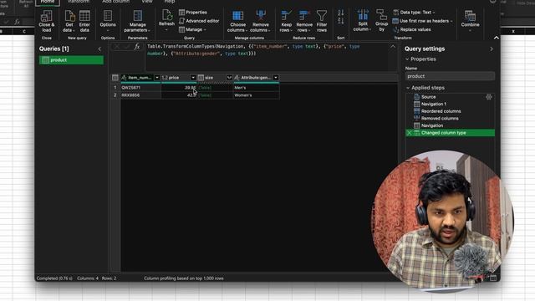Open Source step settings gear
Viewport: 535px width, 301px height.
pyautogui.click(x=488, y=97)
